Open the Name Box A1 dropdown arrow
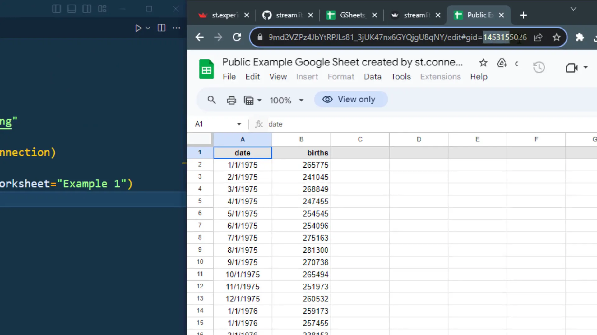 point(239,124)
